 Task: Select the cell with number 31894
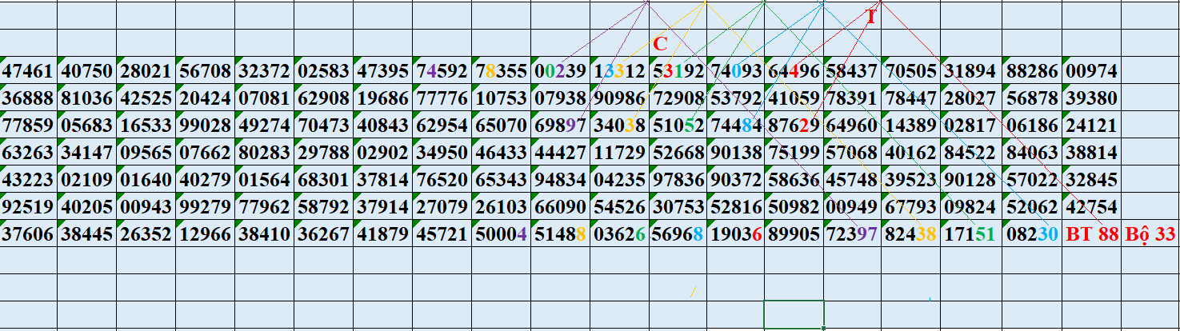[x=973, y=72]
